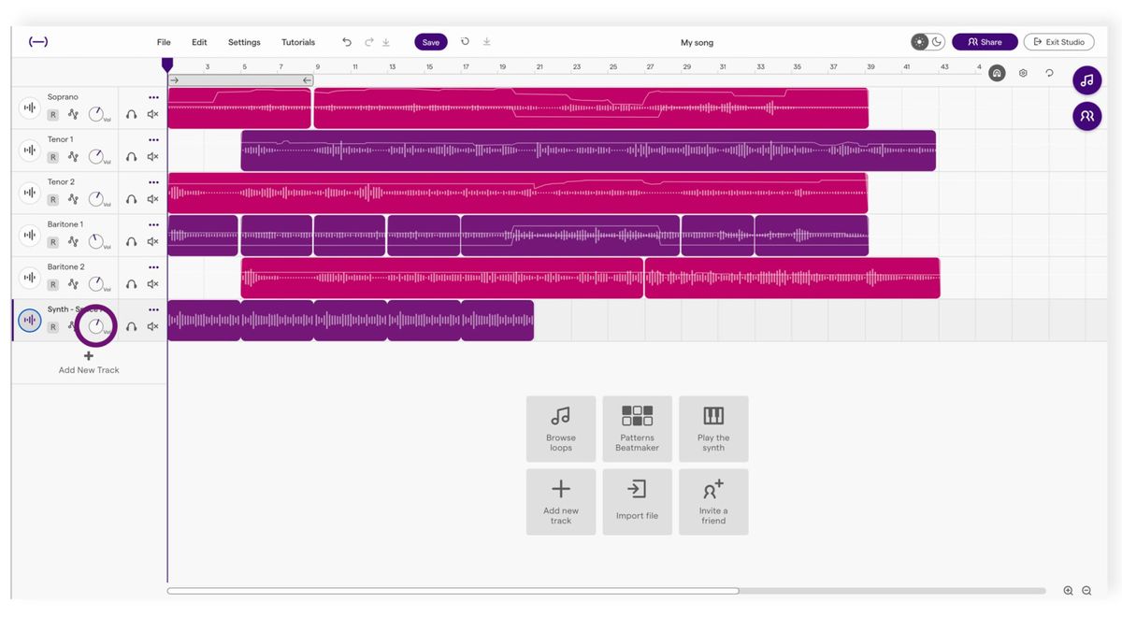
Task: Mute the Tenor 1 track
Action: 153,156
